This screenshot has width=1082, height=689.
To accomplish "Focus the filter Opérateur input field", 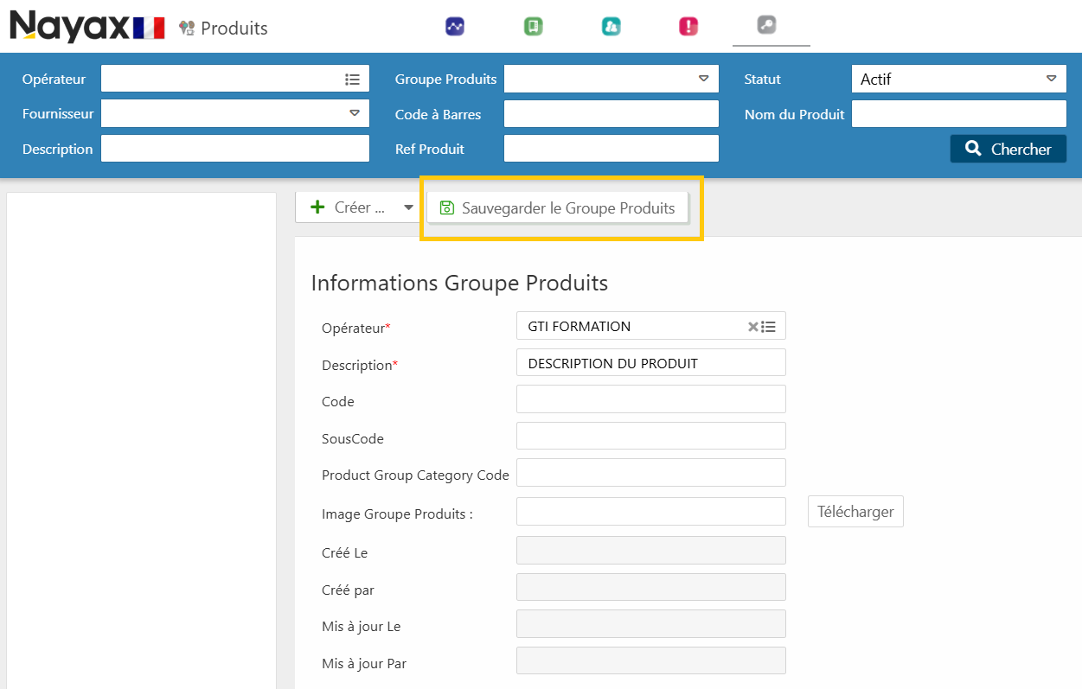I will tap(235, 79).
